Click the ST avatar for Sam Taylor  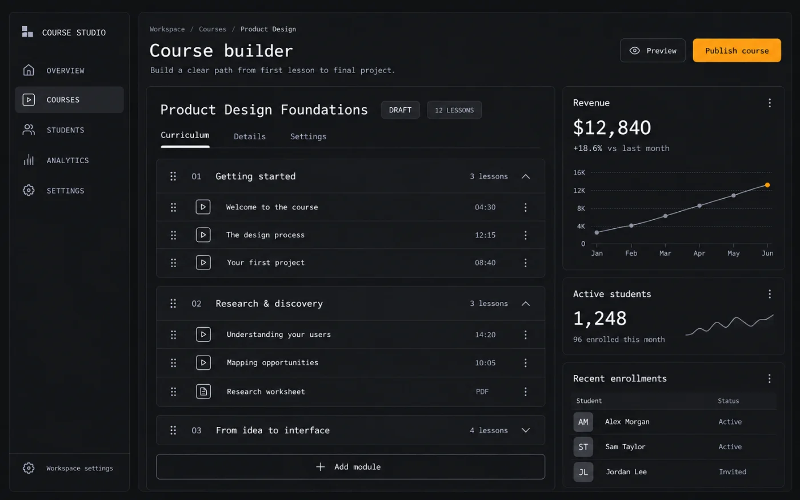point(583,447)
